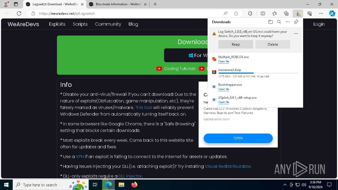Viewport: 338px width, 190px height.
Task: Click the For Windows download button
Action: pos(186,55)
